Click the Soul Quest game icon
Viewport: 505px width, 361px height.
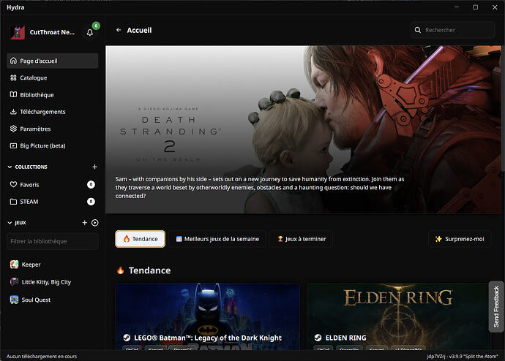(14, 300)
